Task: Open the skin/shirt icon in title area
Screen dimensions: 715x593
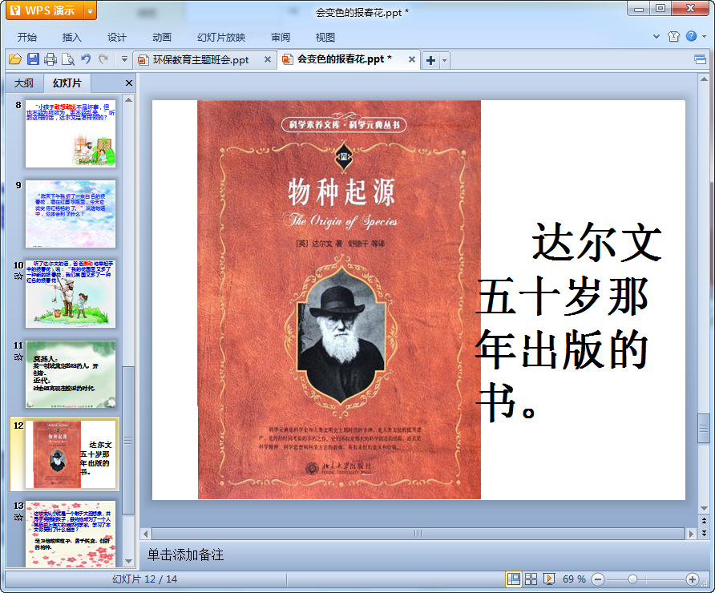Action: click(673, 37)
